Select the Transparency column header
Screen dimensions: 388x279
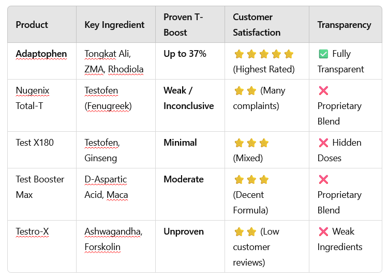pos(344,25)
